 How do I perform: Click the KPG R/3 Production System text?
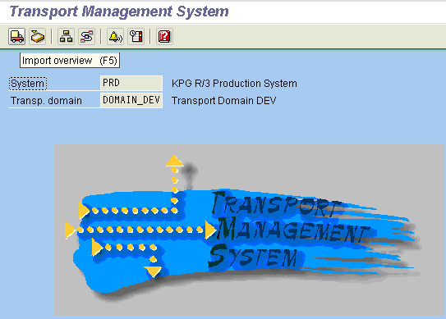pyautogui.click(x=234, y=84)
